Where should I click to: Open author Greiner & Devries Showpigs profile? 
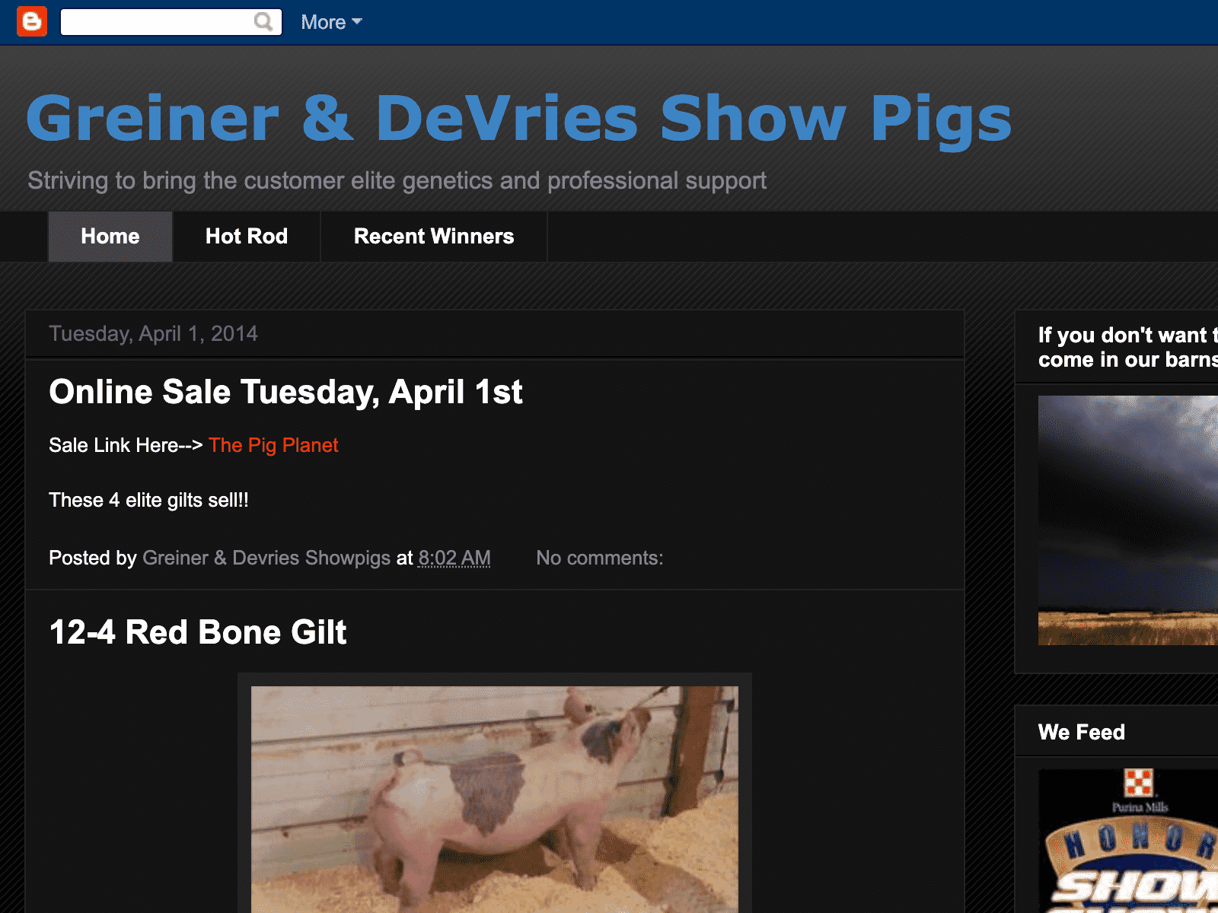(266, 558)
